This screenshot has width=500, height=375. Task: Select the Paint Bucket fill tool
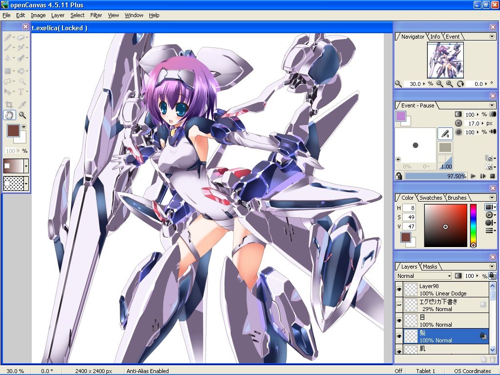coord(21,71)
